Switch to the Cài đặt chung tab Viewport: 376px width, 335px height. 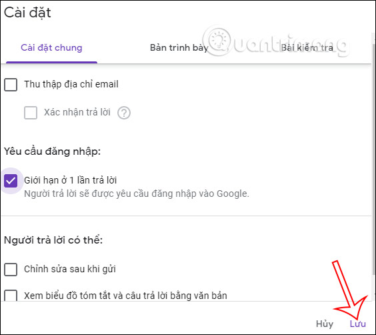pos(51,48)
